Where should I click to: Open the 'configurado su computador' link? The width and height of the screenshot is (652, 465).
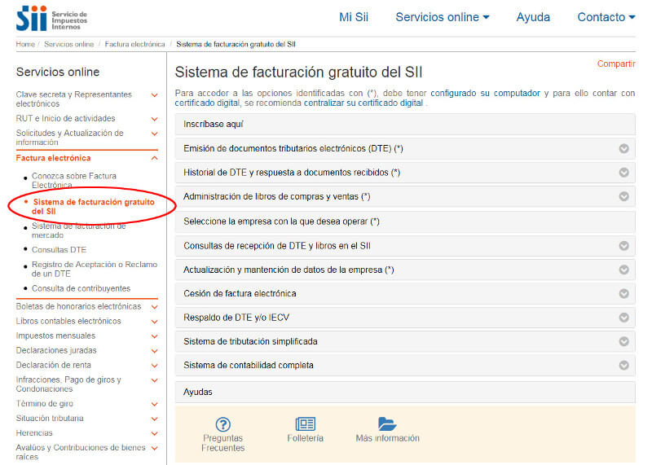tap(485, 94)
